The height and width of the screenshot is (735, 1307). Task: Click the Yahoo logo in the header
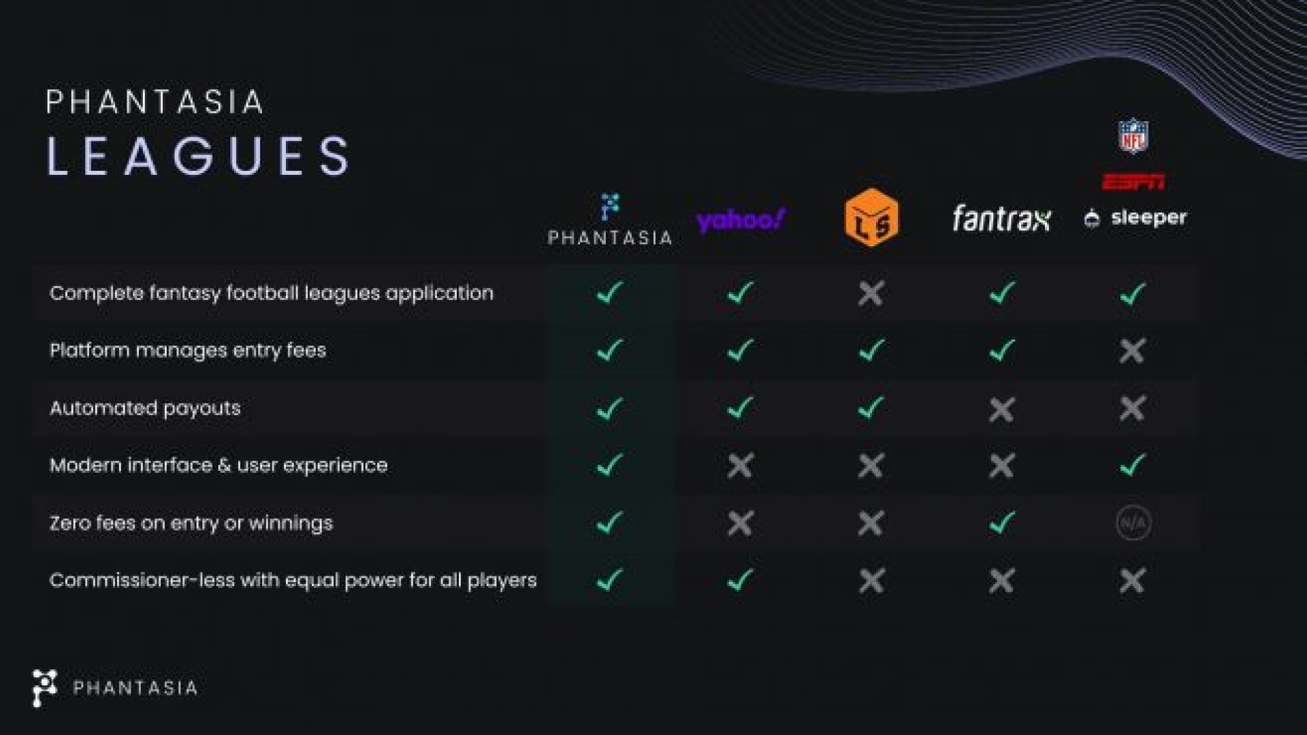point(741,220)
